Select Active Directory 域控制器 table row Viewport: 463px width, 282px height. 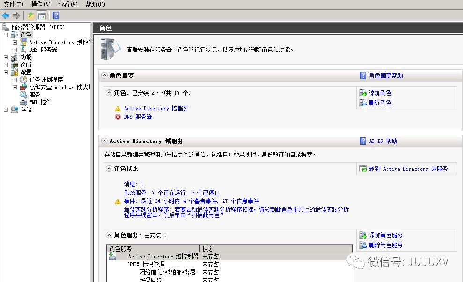[230, 256]
